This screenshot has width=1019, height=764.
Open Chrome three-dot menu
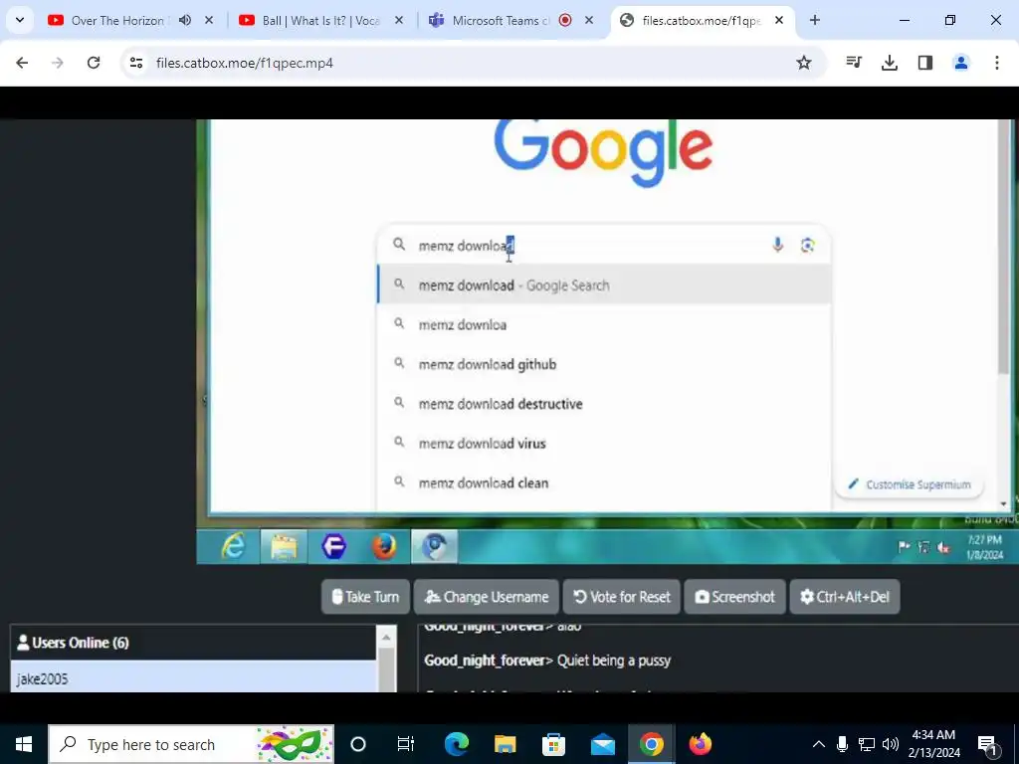997,63
